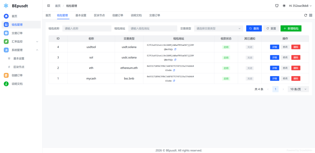Click 修改 for the usdtsol wallet
Screen dimensions: 315x153
[x=285, y=47]
